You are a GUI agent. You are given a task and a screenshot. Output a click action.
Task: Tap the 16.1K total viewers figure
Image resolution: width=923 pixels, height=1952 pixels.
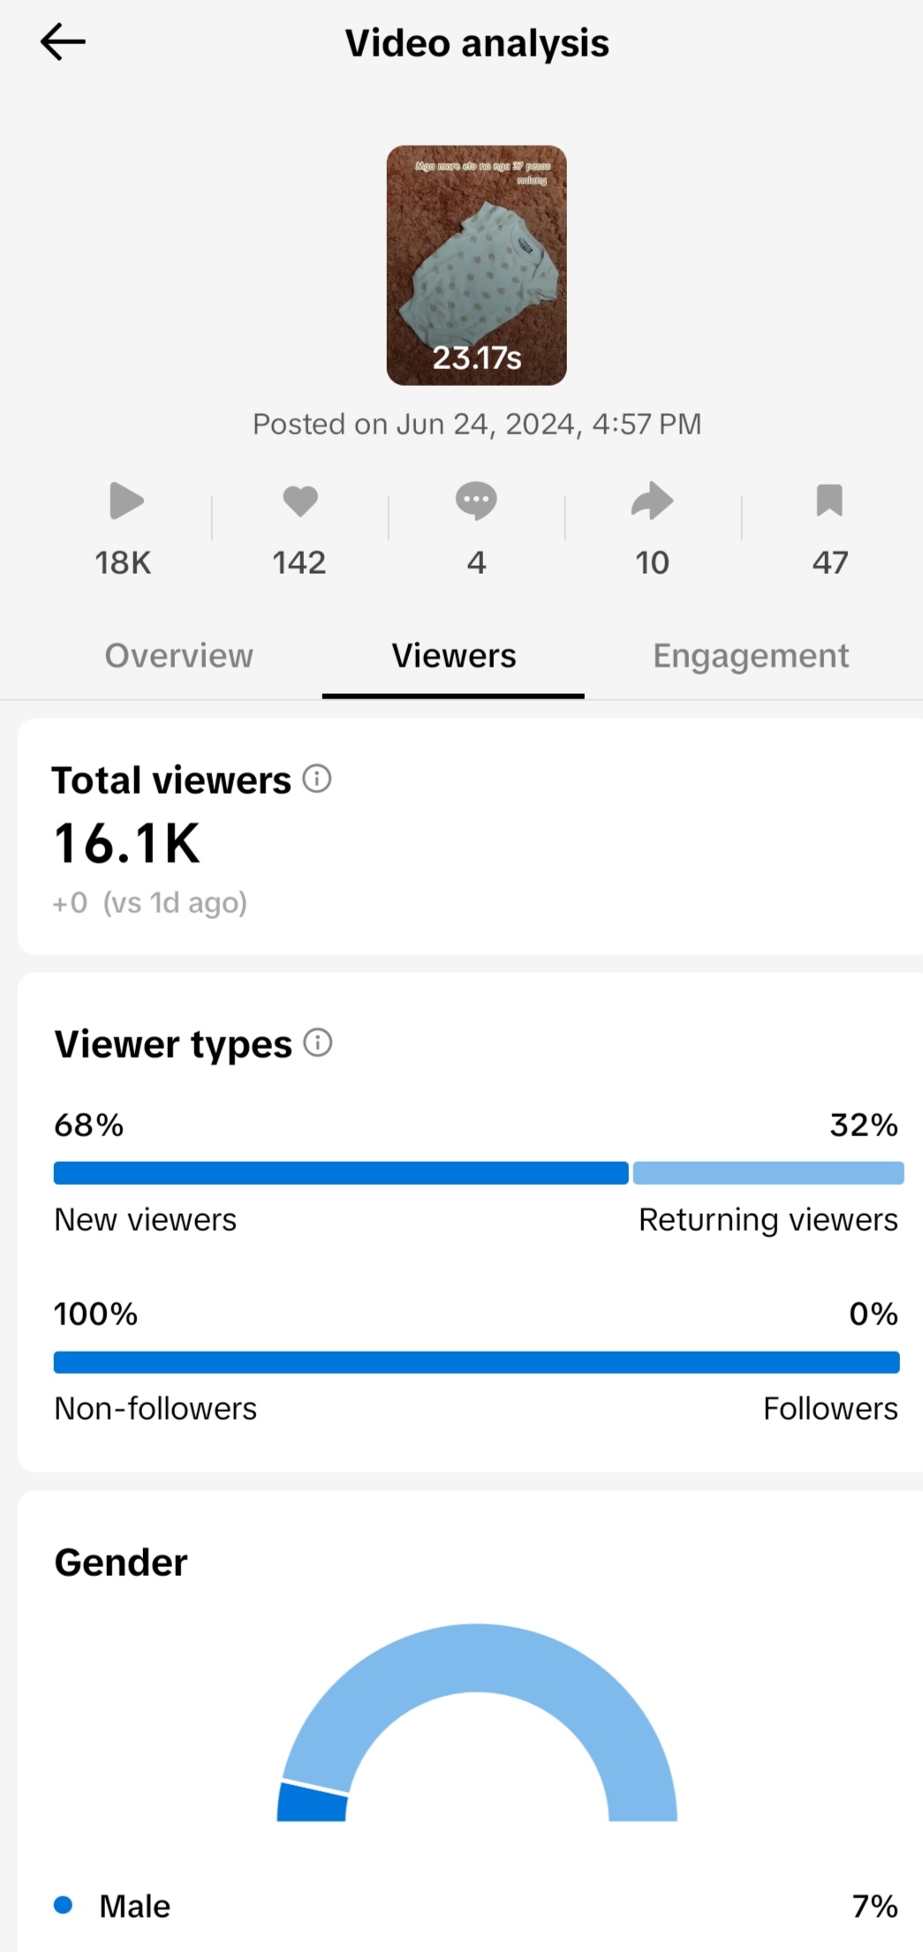coord(127,844)
